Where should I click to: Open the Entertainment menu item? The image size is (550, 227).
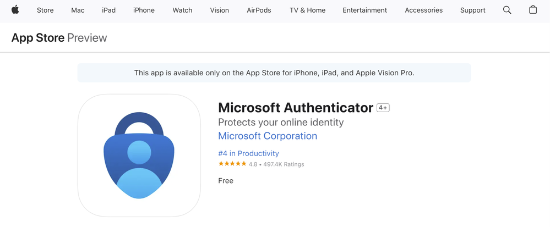coord(365,10)
